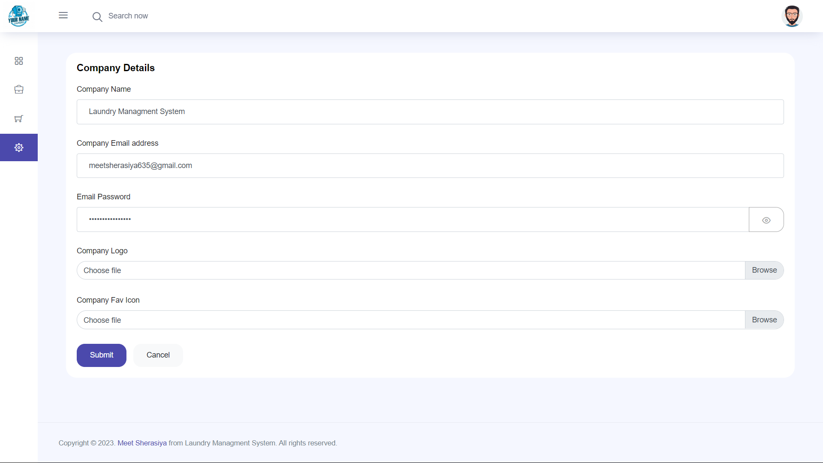Screen dimensions: 823x463
Task: Focus the Search now field
Action: tap(171, 16)
